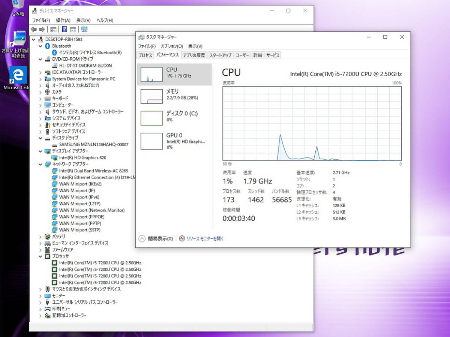Click the CPU usage graph area
The width and height of the screenshot is (450, 337).
312,123
